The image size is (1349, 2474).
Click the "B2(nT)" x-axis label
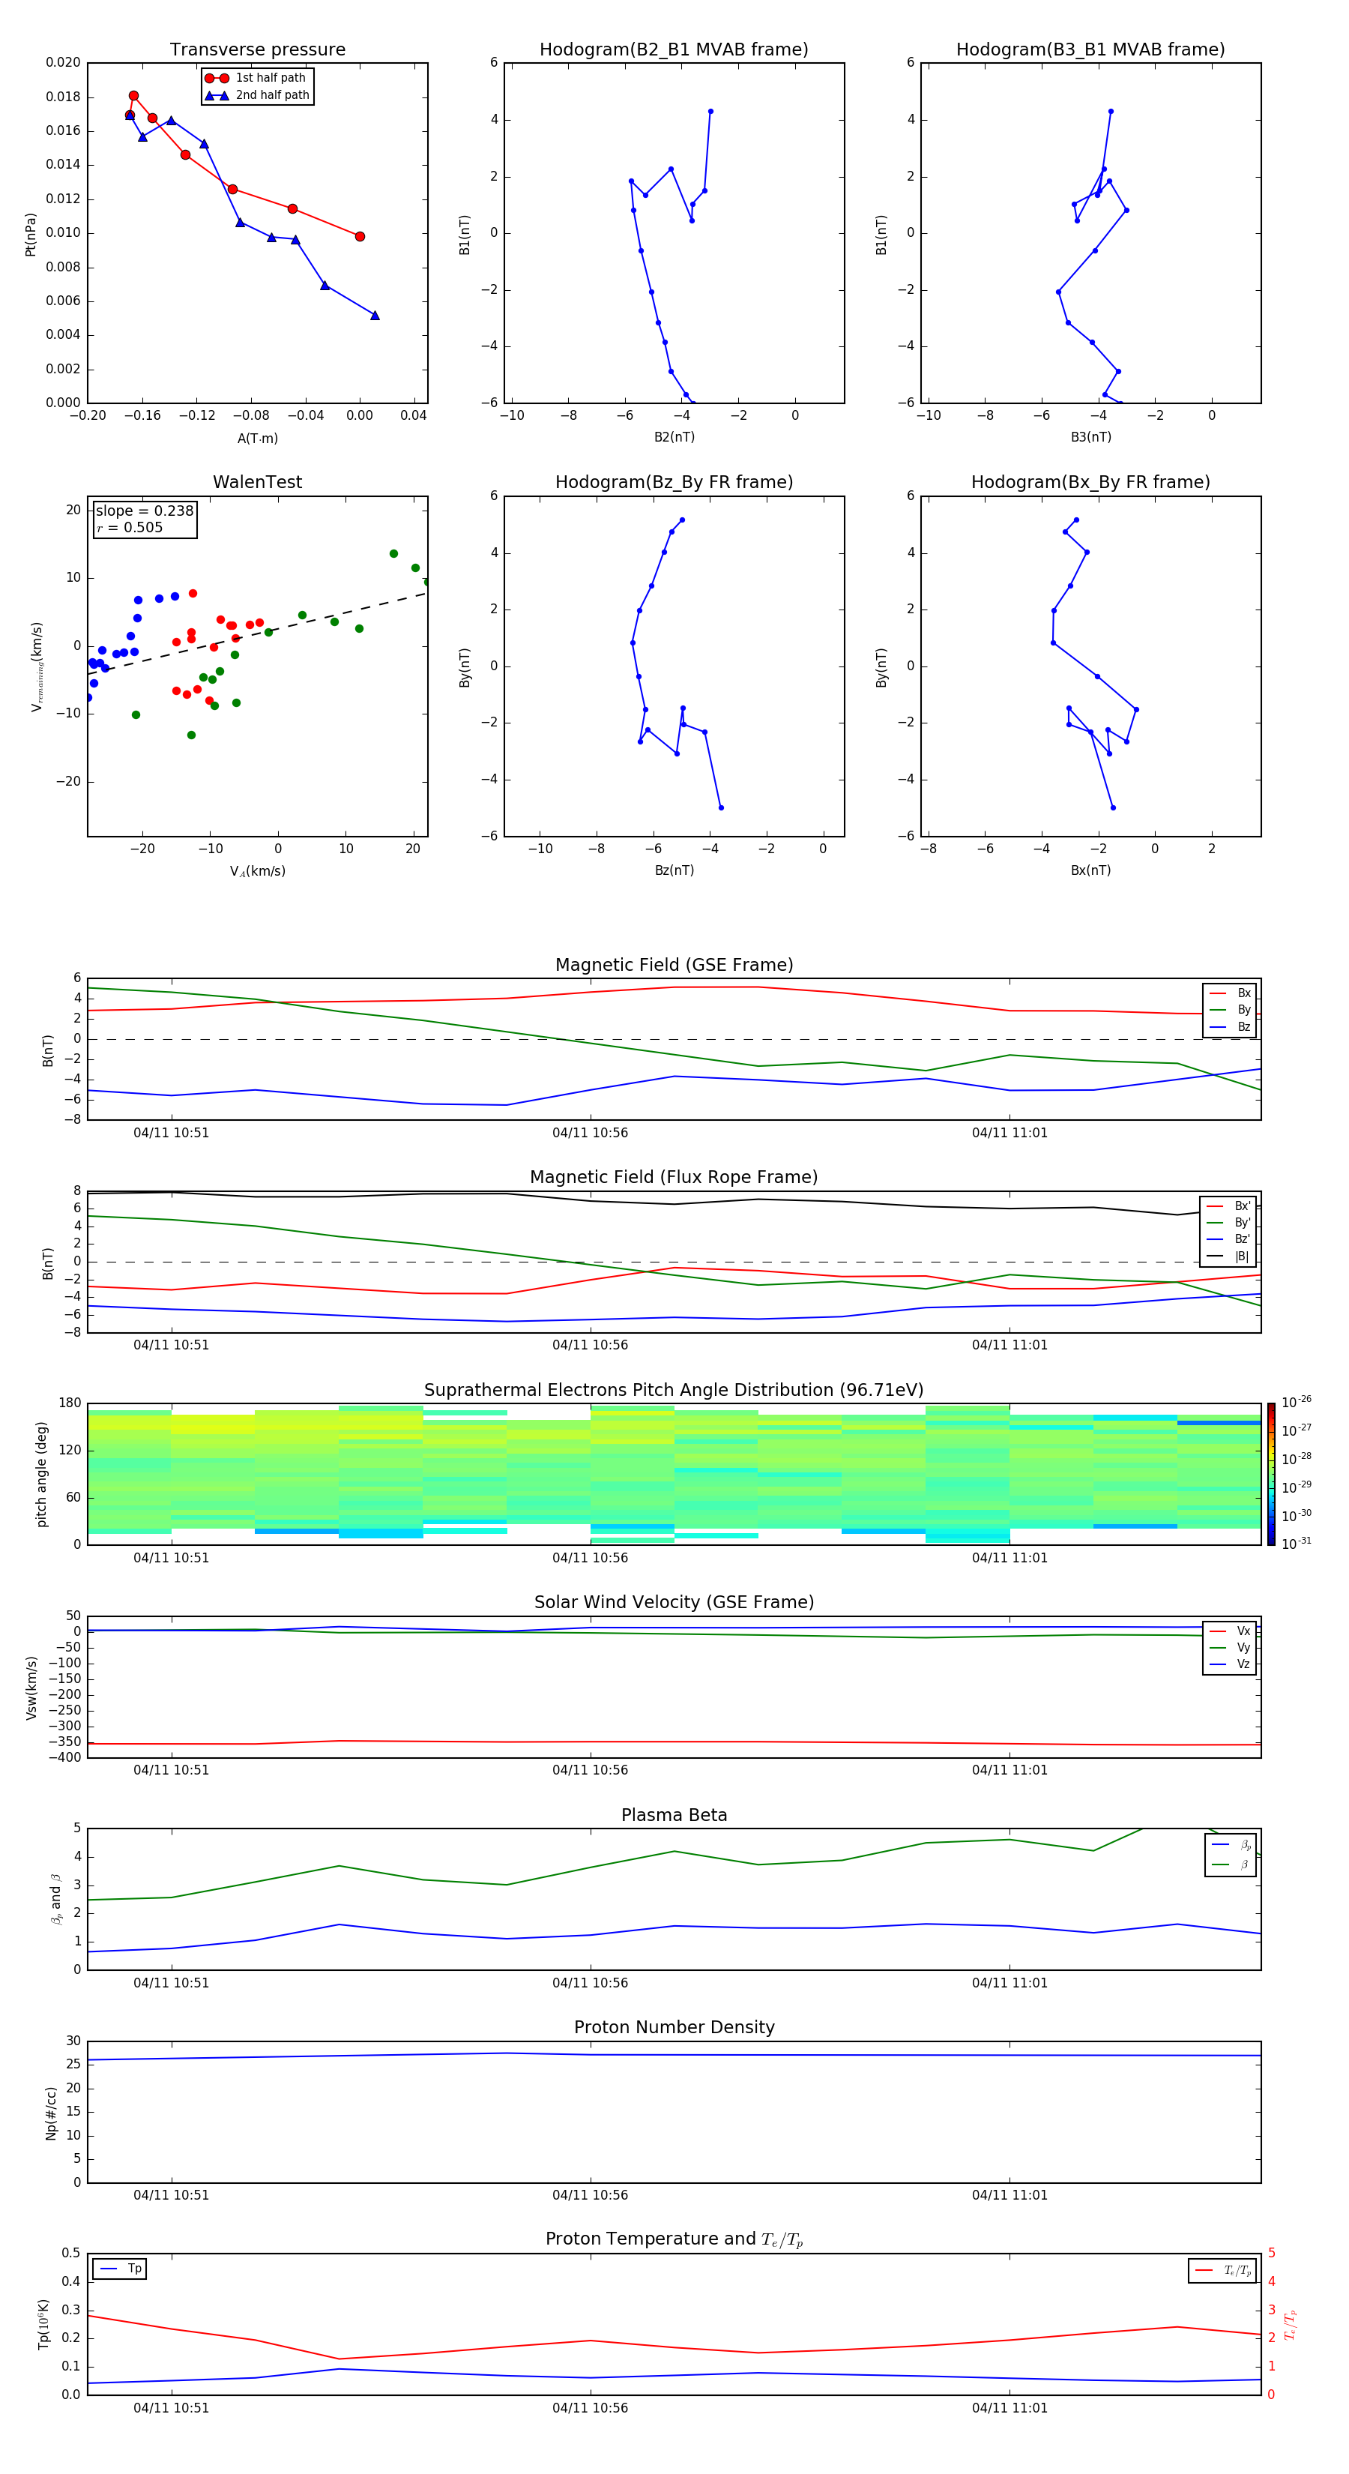pos(674,437)
